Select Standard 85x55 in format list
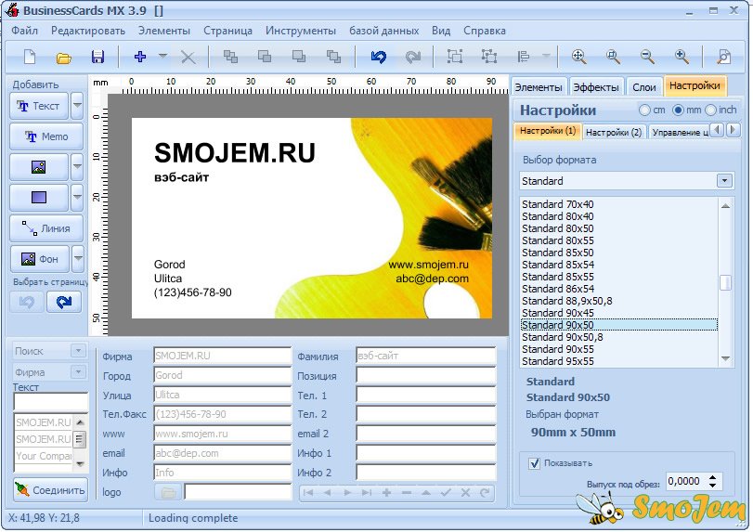The height and width of the screenshot is (532, 753). coord(557,277)
